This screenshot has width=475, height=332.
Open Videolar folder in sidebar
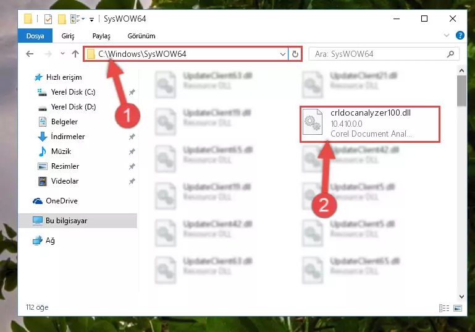(58, 181)
